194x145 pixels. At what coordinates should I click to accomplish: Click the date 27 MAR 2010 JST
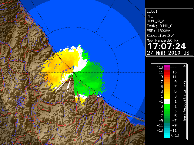coord(169,53)
